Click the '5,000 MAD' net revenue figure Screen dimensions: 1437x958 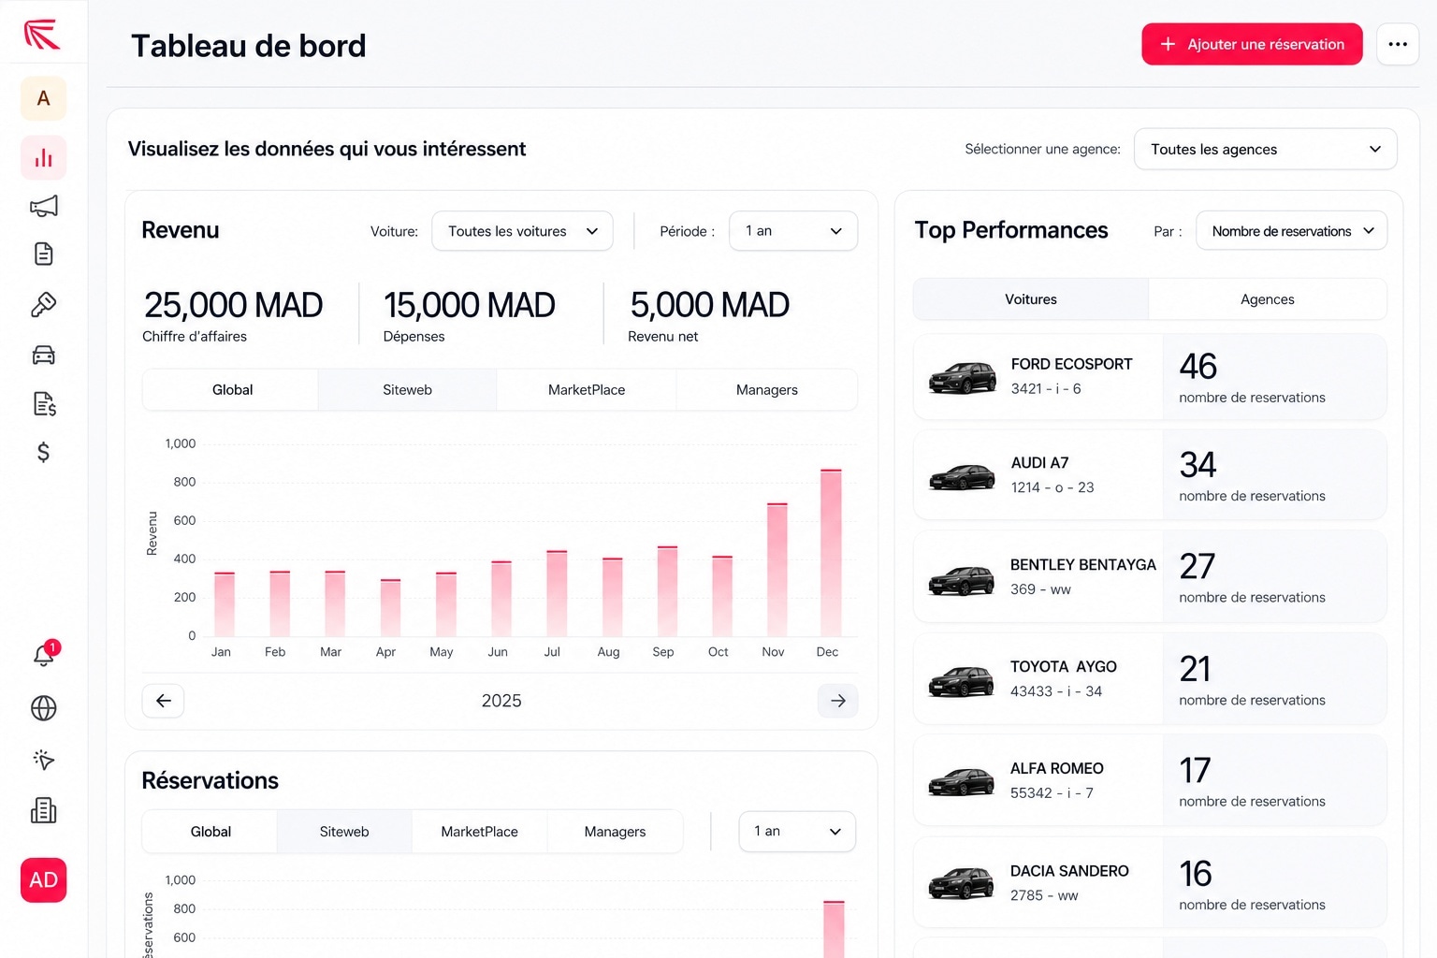709,305
